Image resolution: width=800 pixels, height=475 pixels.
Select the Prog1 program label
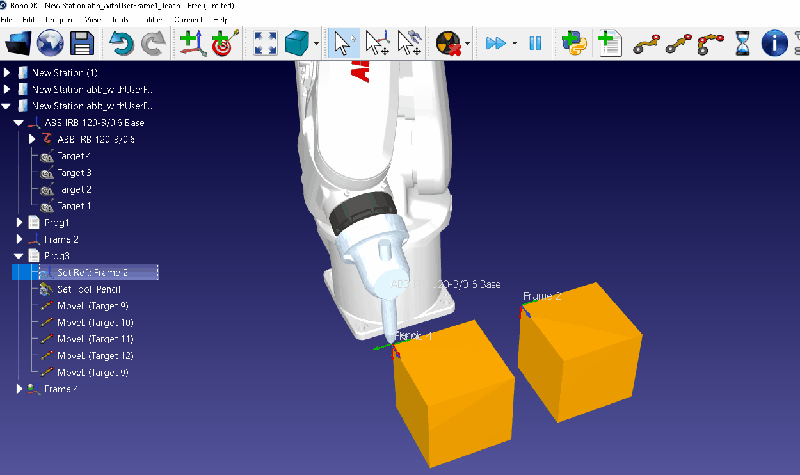pyautogui.click(x=57, y=223)
